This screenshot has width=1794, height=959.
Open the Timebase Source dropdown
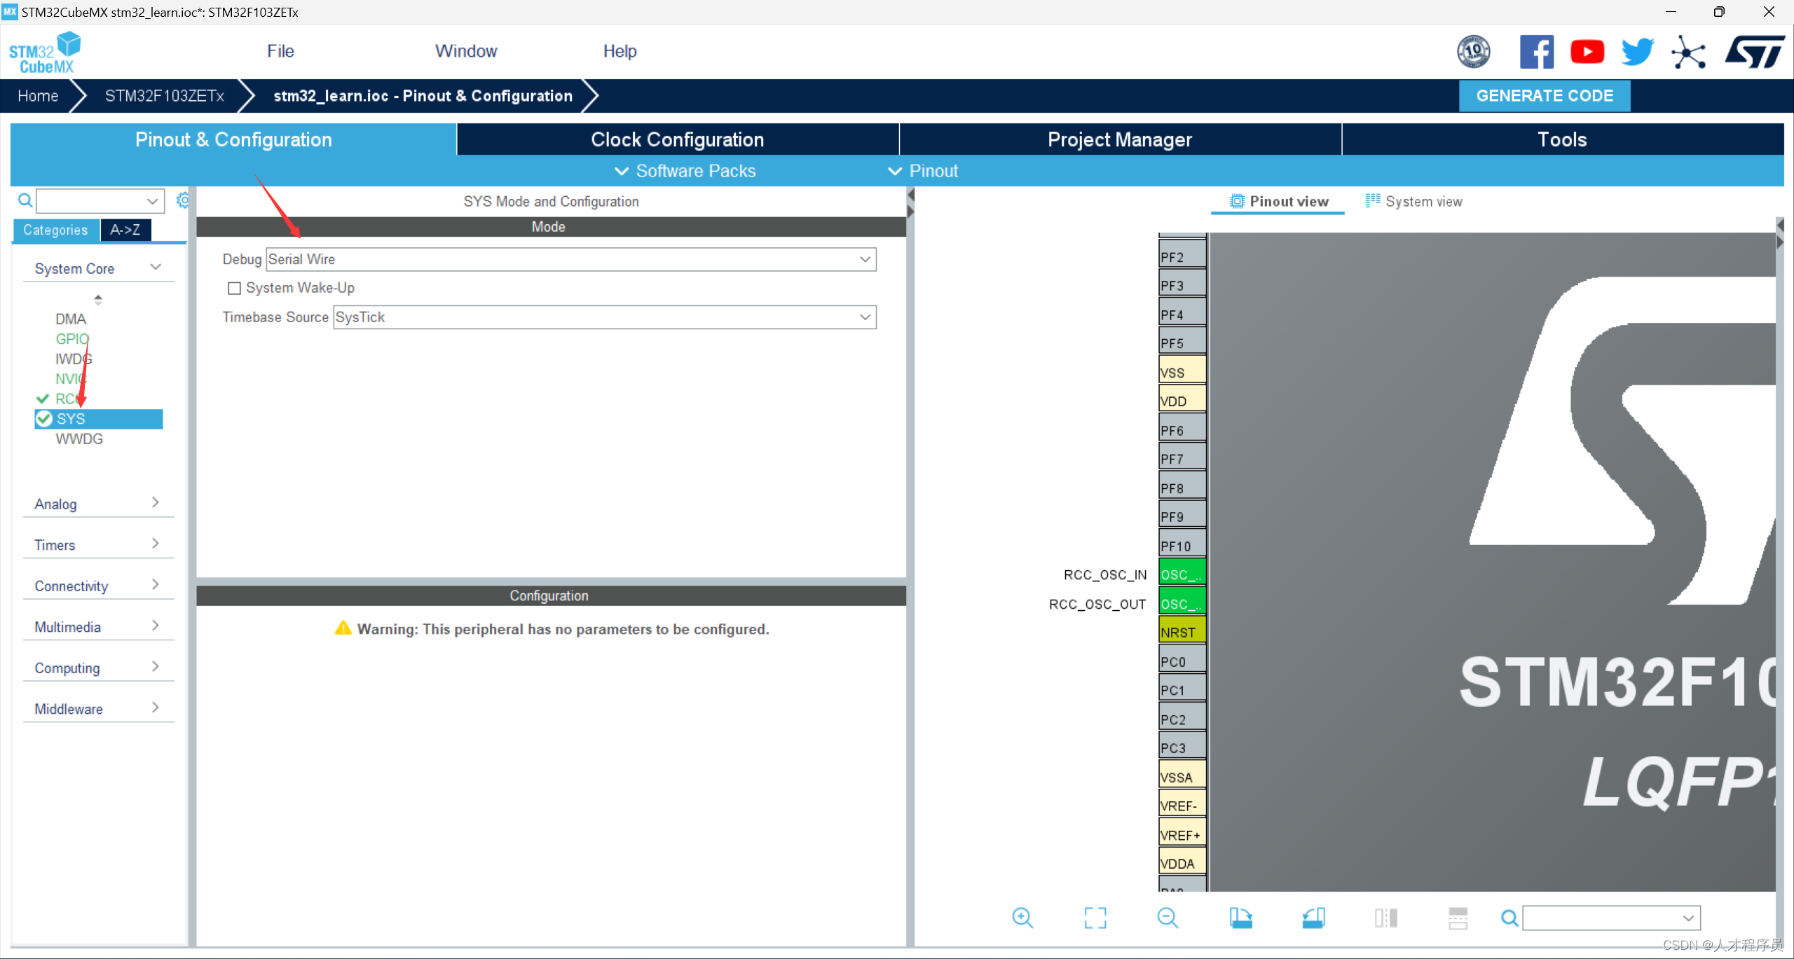click(605, 317)
